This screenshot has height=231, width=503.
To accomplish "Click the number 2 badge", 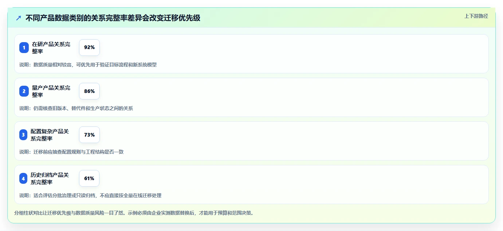I will pos(24,91).
